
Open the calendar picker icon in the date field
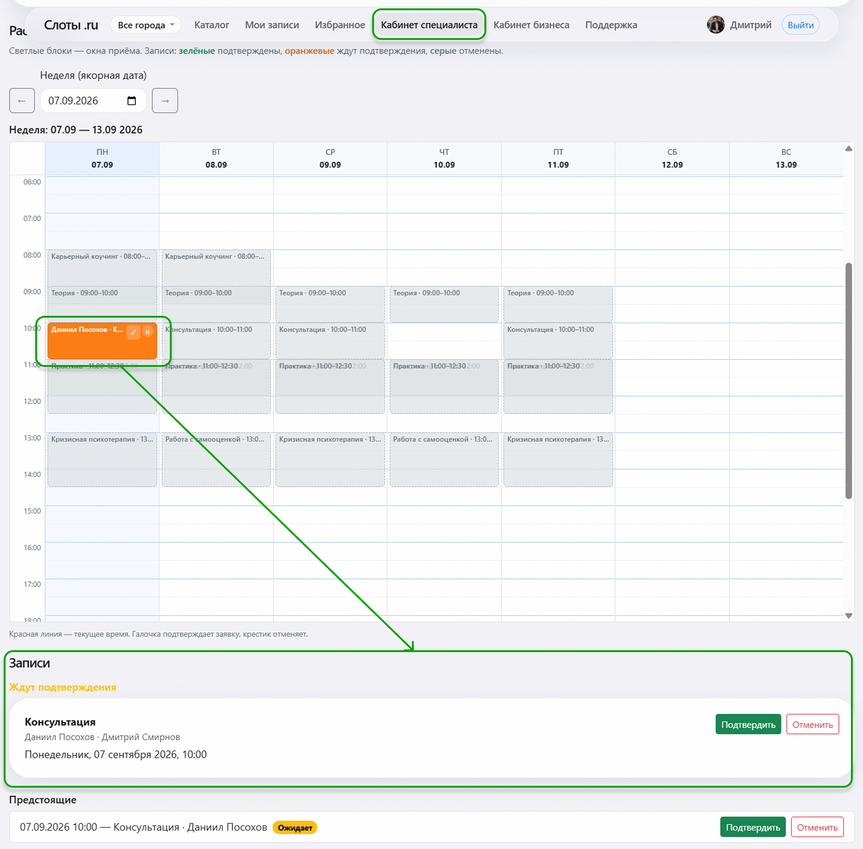132,101
